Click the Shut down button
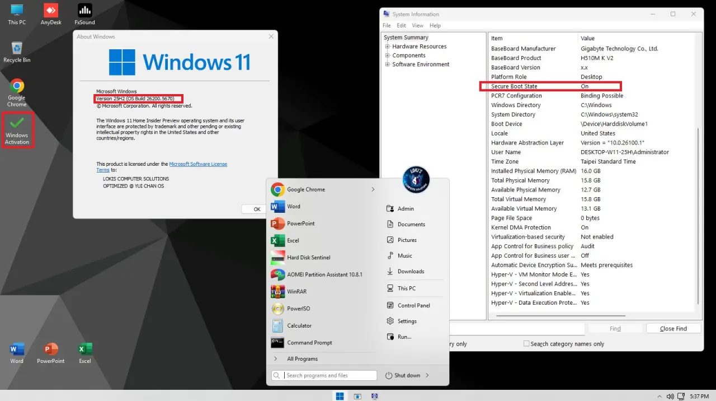716x401 pixels. pyautogui.click(x=403, y=375)
